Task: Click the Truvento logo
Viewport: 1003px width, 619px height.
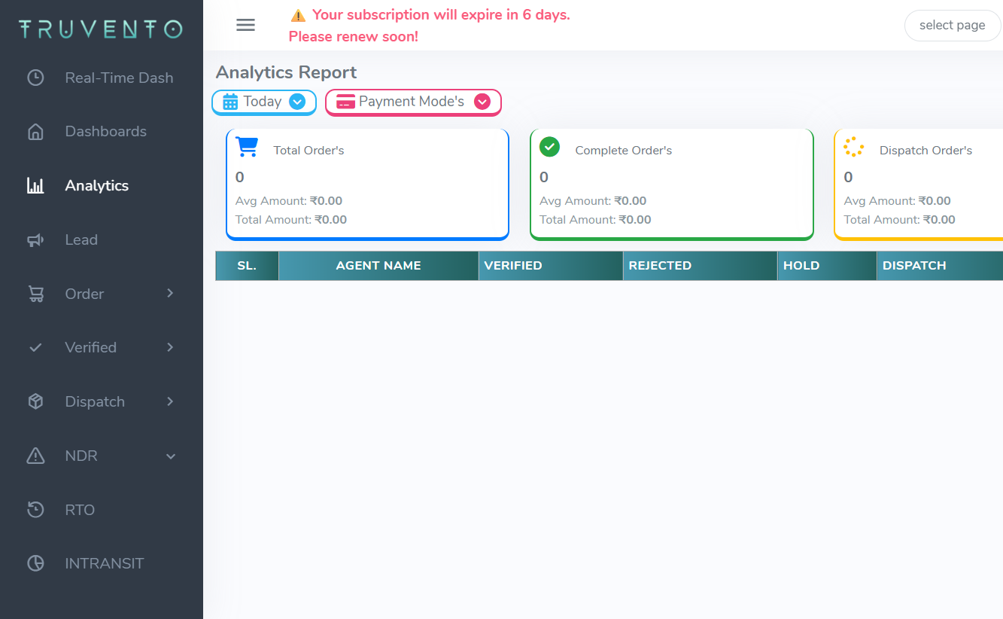Action: [101, 29]
